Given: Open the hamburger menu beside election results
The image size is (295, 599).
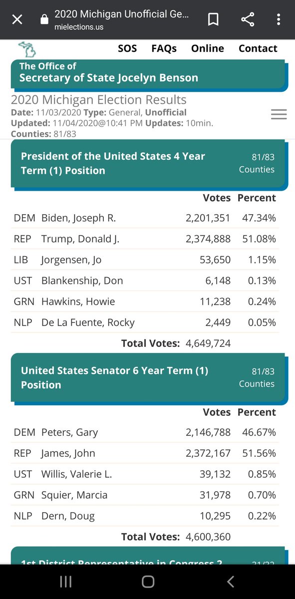Looking at the screenshot, I should pos(279,114).
